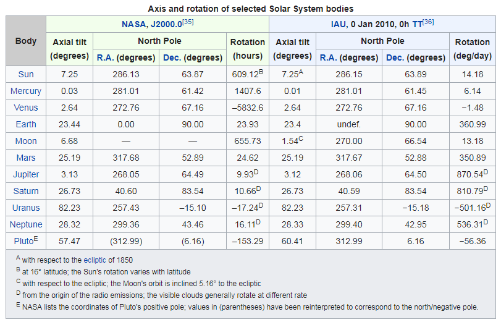Follow the Earth link in the table
Screen dimensions: 501x322
26,124
